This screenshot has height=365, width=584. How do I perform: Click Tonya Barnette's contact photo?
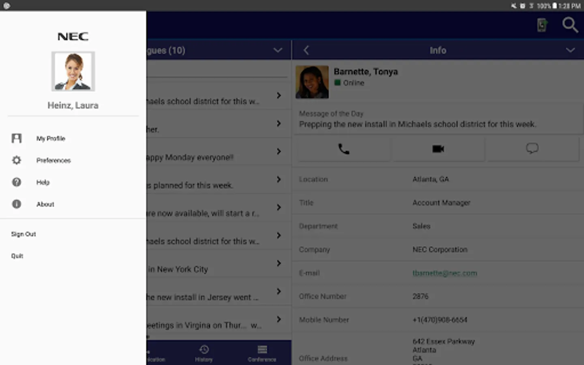tap(312, 82)
